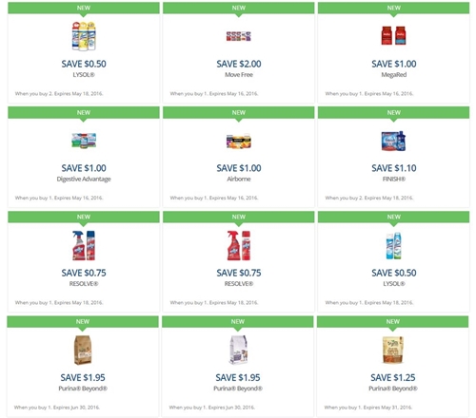This screenshot has width=476, height=418.
Task: Click the Lysol toilet cleaner bottles image
Action: (393, 246)
